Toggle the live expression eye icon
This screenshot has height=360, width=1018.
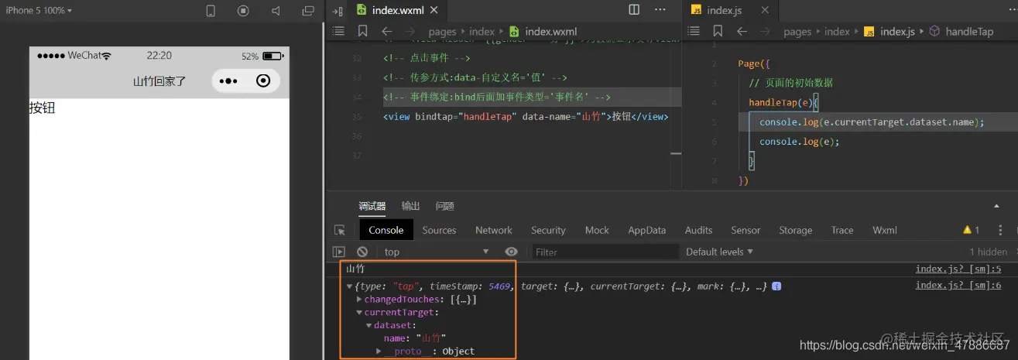tap(511, 252)
